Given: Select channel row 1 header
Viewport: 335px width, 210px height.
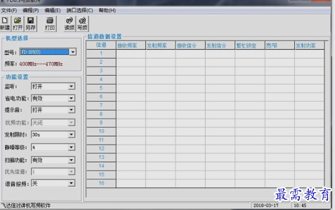Looking at the screenshot, I should tap(101, 54).
